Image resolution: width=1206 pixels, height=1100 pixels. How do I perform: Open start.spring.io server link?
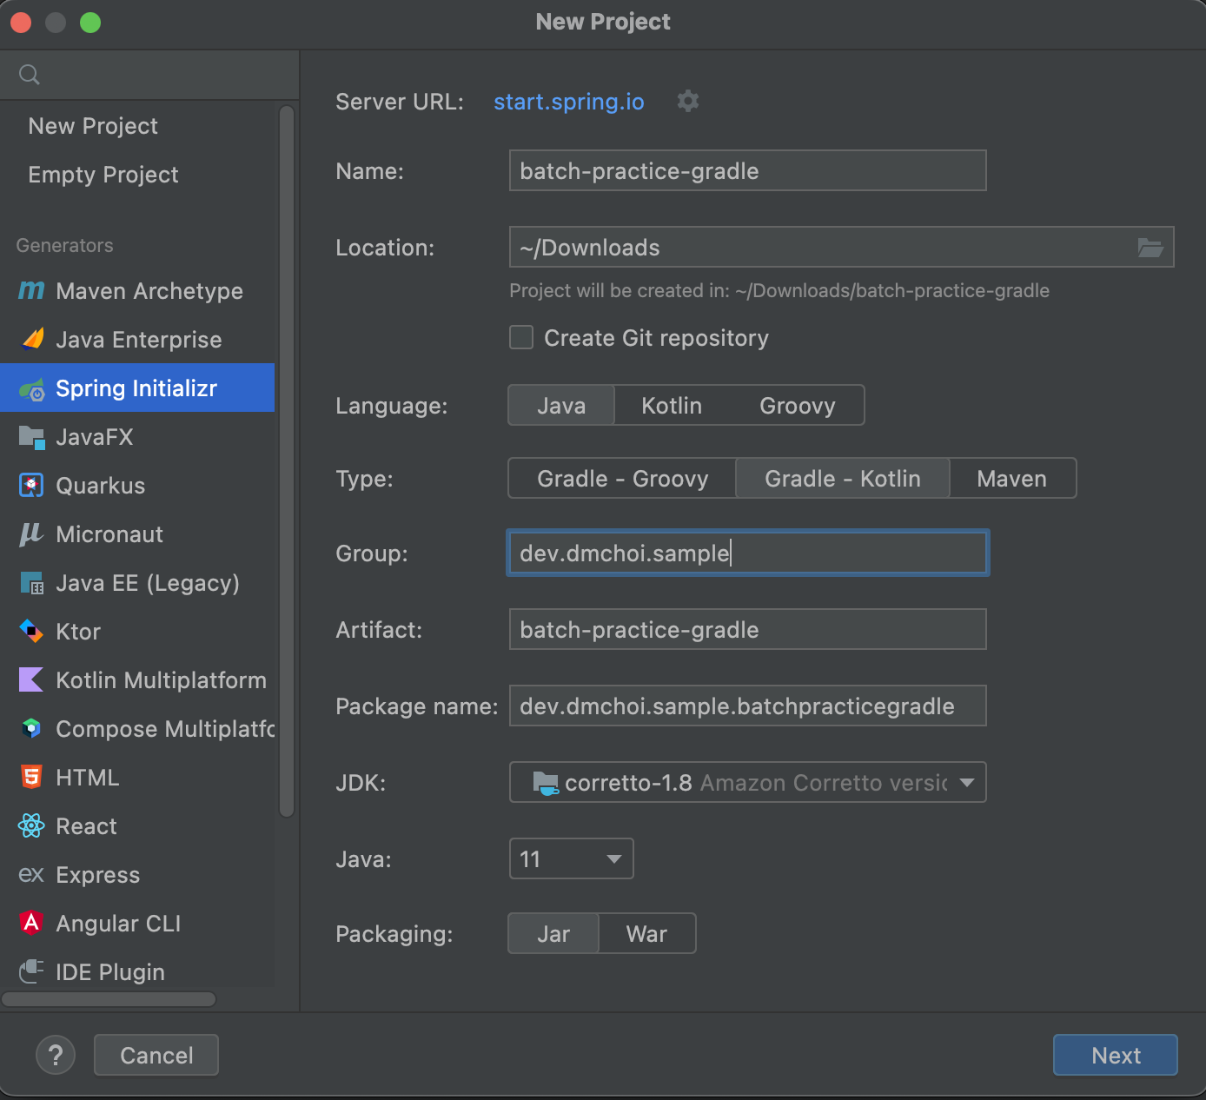click(569, 102)
